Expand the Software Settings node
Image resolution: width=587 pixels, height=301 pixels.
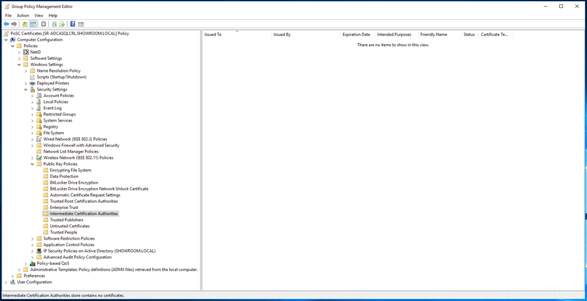[x=19, y=58]
